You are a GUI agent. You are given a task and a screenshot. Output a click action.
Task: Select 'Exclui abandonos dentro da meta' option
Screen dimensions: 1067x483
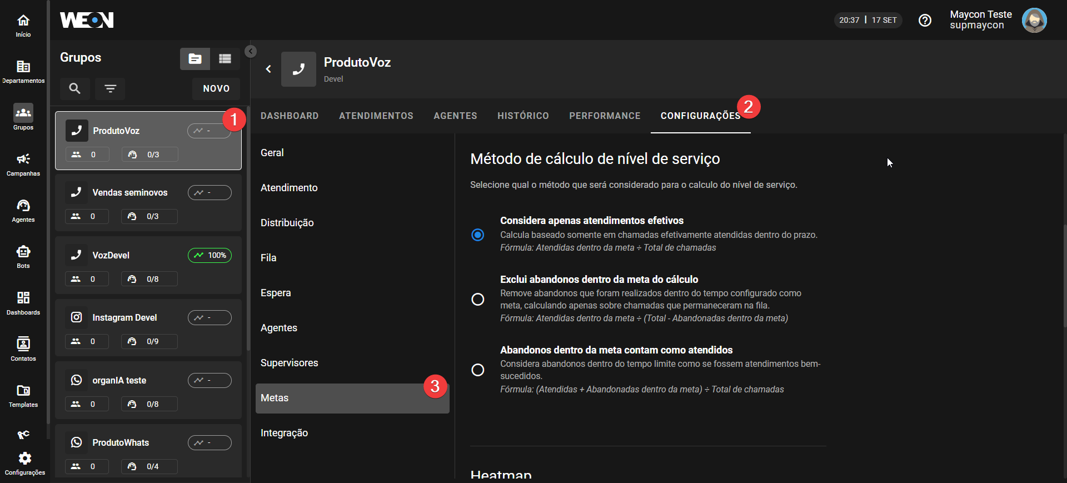478,299
